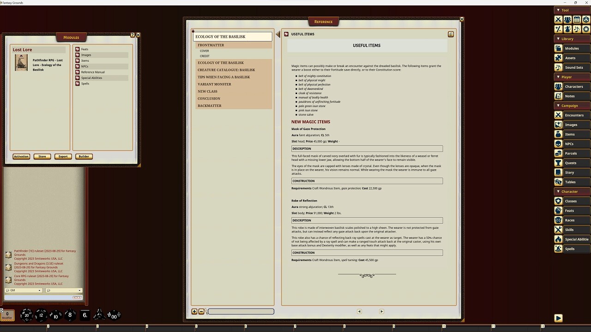Click the Modifiers plus/minus tool icon
The image size is (591, 332).
tap(558, 29)
